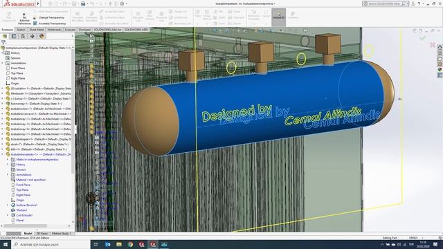Switch to active SolidWorks taskbar icon
Screen dimensions: 443x249
(x=153, y=244)
